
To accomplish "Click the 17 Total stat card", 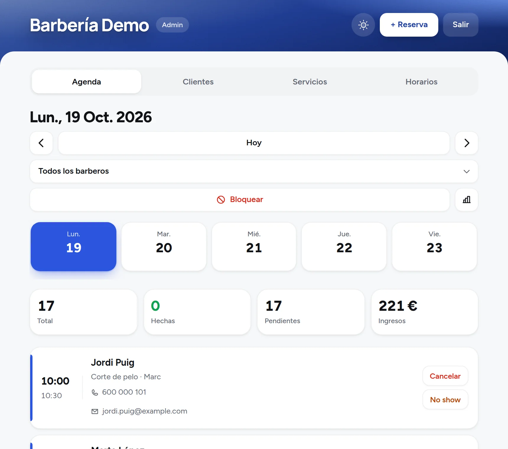I will point(84,312).
